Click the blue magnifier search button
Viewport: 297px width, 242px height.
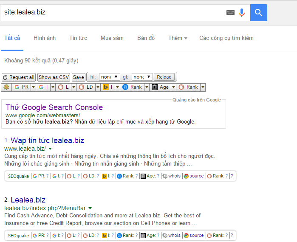click(259, 13)
